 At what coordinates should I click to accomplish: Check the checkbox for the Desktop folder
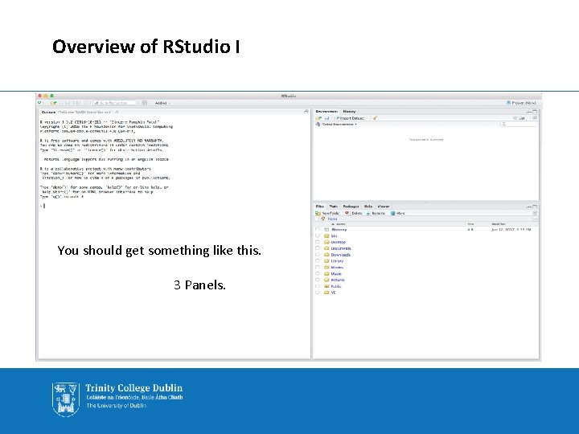coord(317,242)
